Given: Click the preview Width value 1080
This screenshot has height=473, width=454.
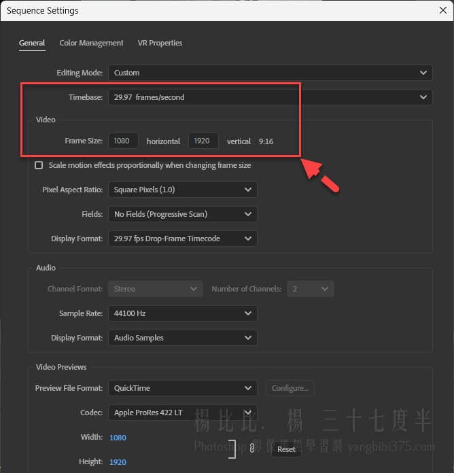Looking at the screenshot, I should click(x=118, y=438).
